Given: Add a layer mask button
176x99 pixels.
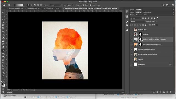Looking at the screenshot, I should tap(158, 92).
